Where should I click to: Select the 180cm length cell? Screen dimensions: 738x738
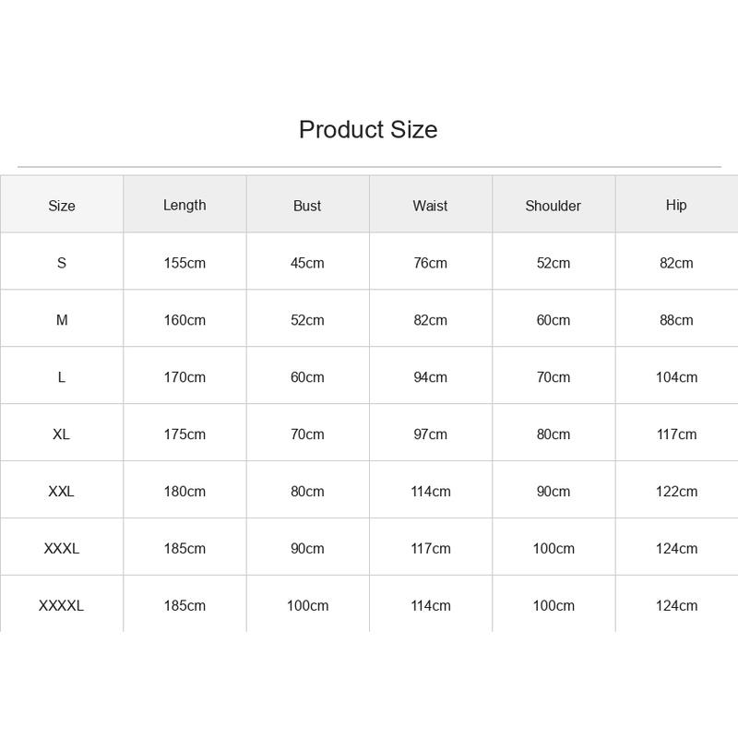point(184,492)
